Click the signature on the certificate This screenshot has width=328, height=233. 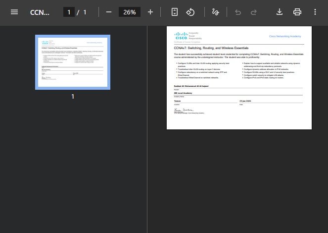click(183, 110)
